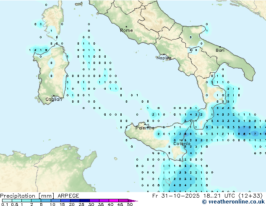266x206 pixels.
Task: Click the 'Precipitation [mm]' title text
Action: (27, 196)
